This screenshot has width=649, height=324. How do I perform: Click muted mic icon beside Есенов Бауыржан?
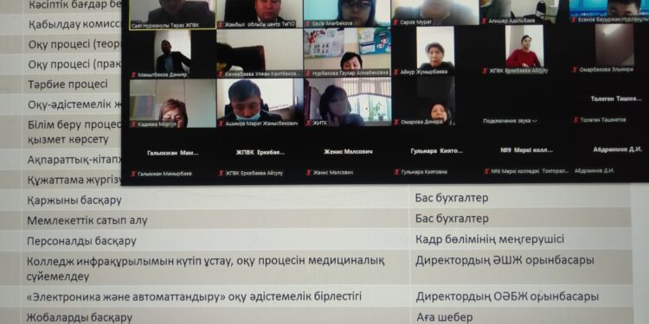coord(574,19)
